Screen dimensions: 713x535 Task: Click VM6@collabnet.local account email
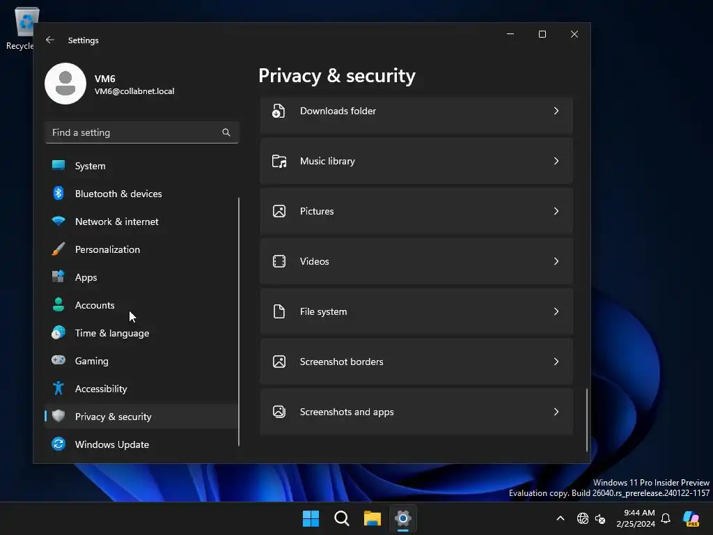click(x=134, y=91)
